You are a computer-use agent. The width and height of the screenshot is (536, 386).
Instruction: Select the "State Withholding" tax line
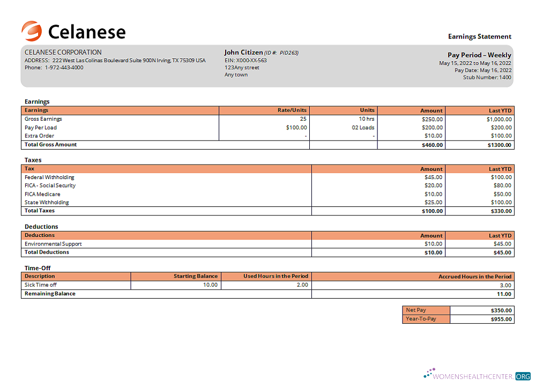(x=47, y=202)
